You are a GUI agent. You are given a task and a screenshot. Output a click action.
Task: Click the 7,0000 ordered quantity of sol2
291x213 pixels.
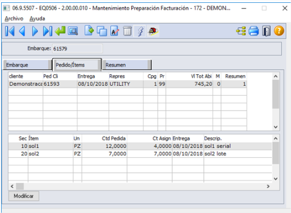[105, 154]
